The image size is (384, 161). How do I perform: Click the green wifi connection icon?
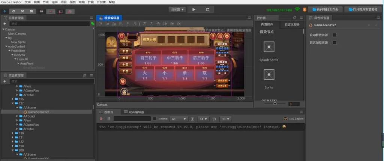click(x=297, y=9)
